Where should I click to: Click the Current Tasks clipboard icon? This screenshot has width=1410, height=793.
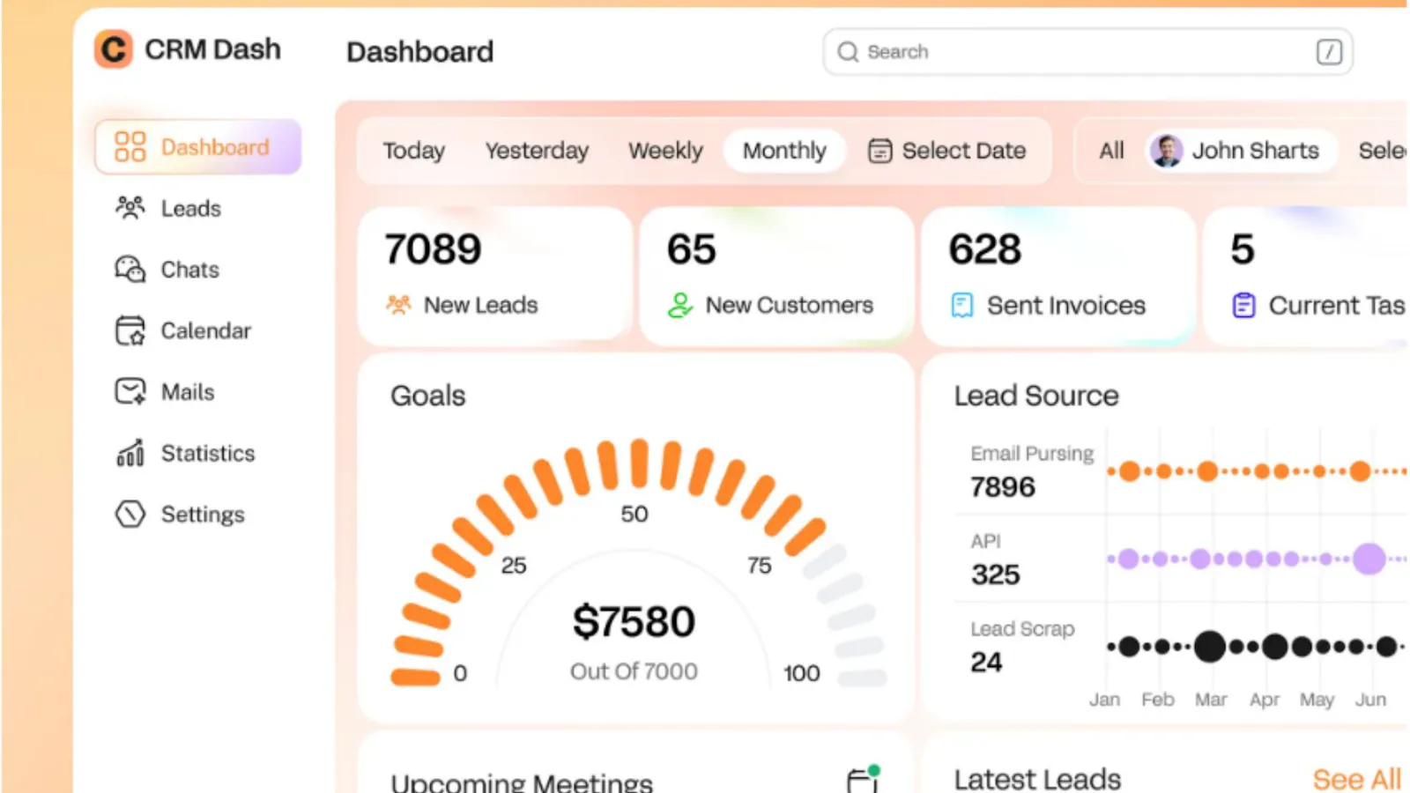tap(1243, 305)
